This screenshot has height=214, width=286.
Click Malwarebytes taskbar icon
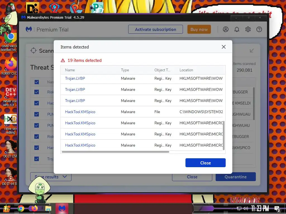coord(62,208)
